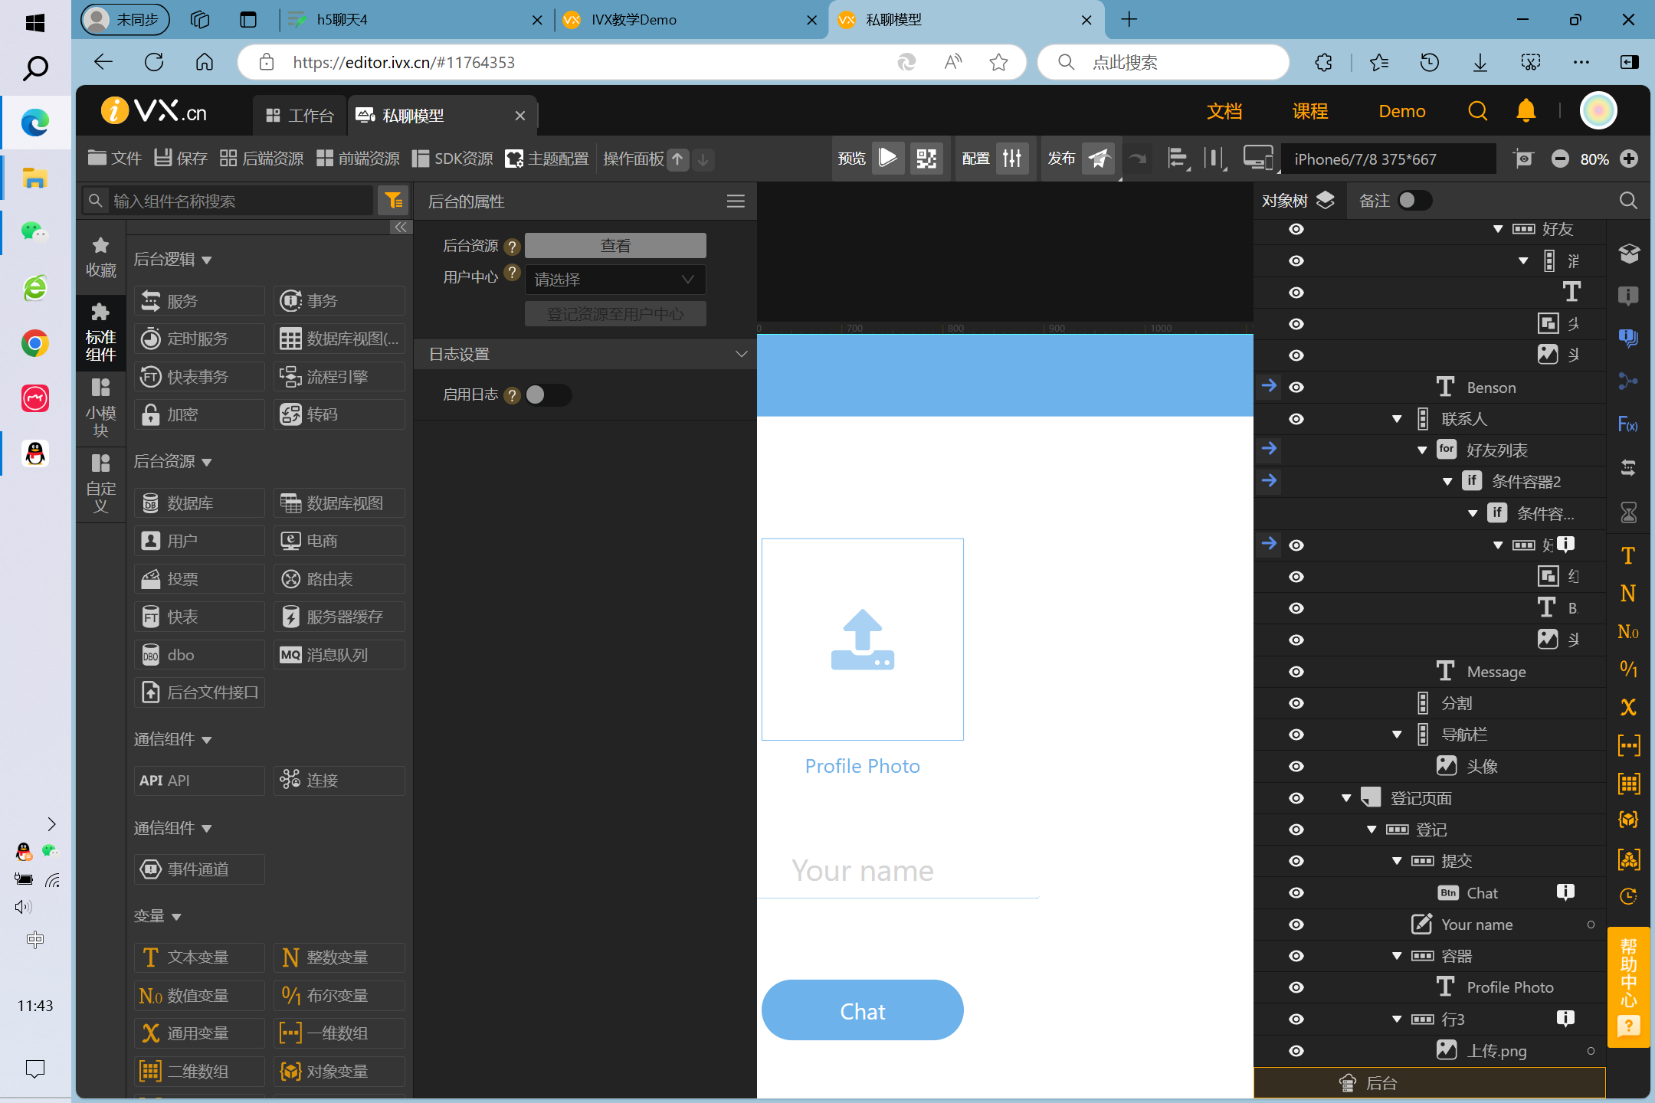Open the QR code preview
Image resolution: width=1655 pixels, height=1103 pixels.
(926, 159)
